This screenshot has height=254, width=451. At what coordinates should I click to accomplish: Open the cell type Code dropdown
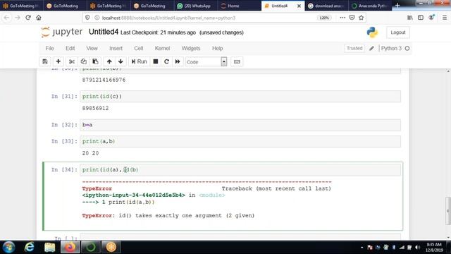(x=206, y=61)
